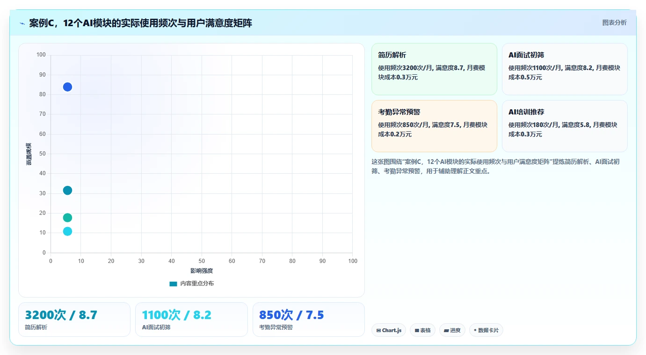Click the text 使用频次3200次/月 in 简历解析 card
Screen dimensions: 646x355
point(405,68)
